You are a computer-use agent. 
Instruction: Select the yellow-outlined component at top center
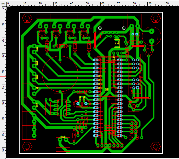(x=117, y=43)
